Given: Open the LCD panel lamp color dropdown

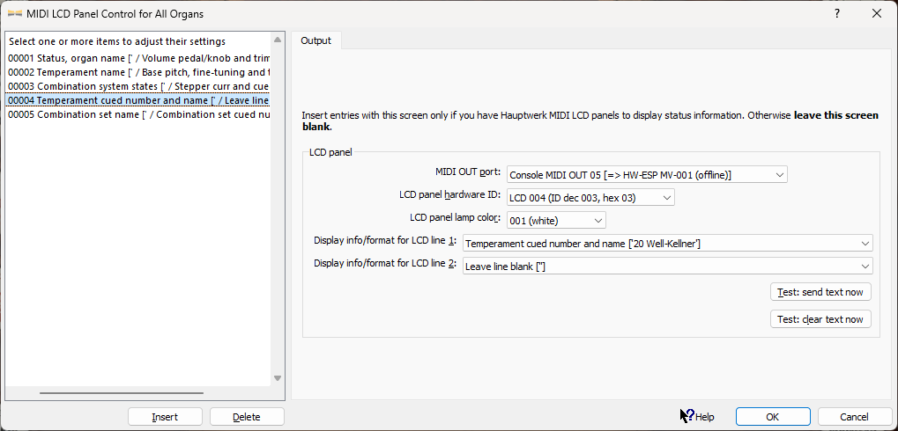Looking at the screenshot, I should [556, 220].
